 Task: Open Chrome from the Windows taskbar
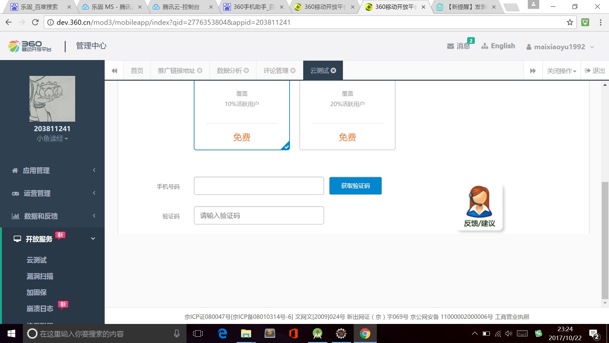coord(365,333)
